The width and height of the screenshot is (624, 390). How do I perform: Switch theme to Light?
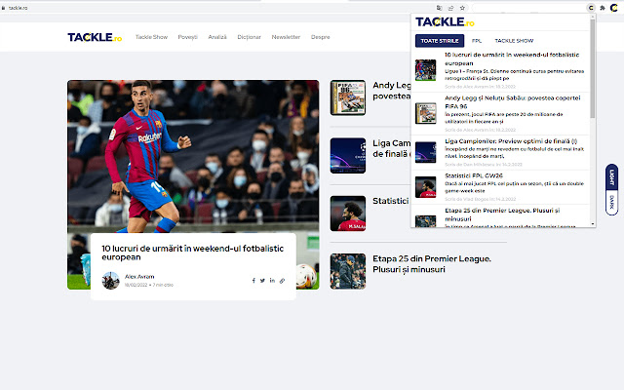click(x=611, y=177)
